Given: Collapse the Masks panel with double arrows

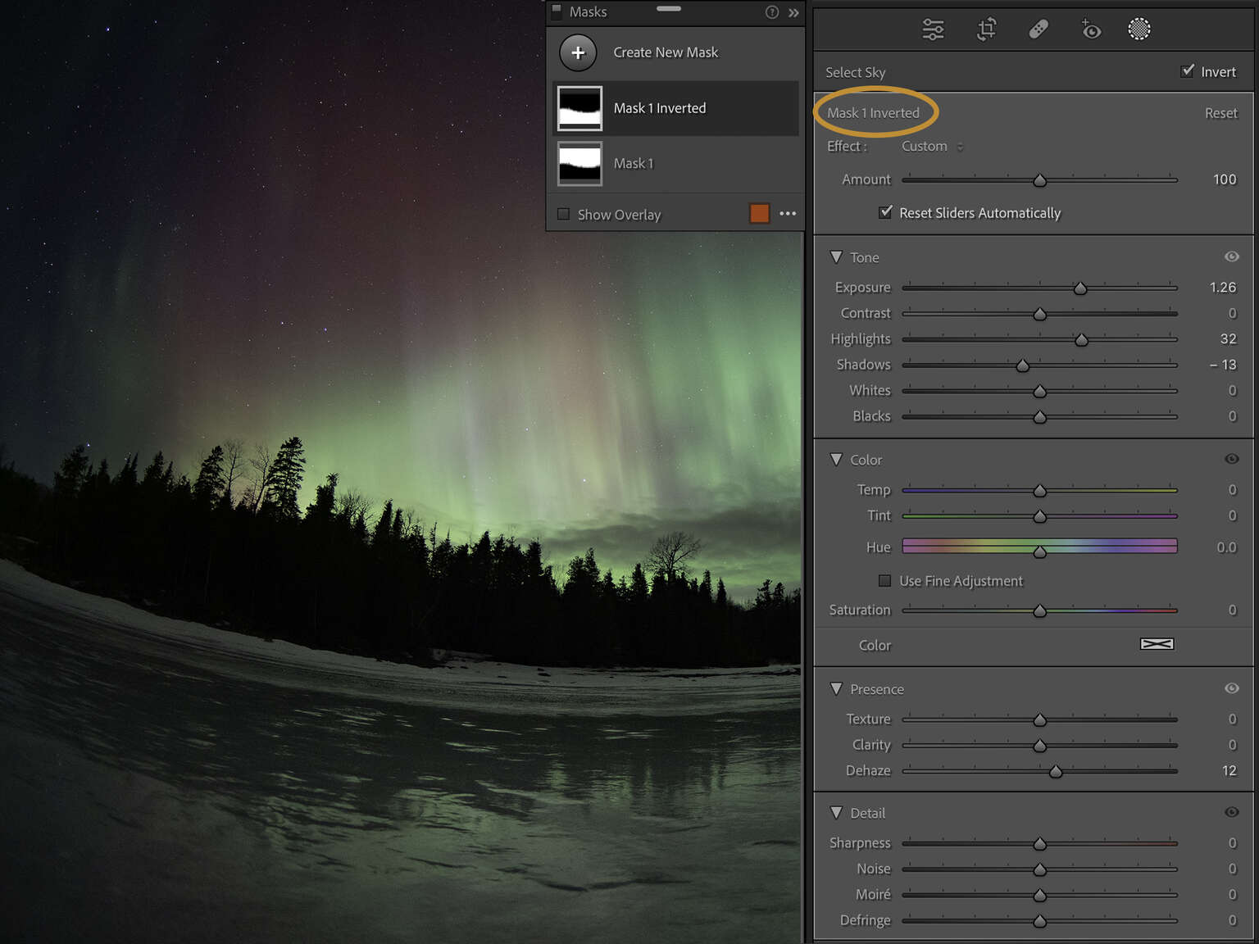Looking at the screenshot, I should pyautogui.click(x=793, y=11).
